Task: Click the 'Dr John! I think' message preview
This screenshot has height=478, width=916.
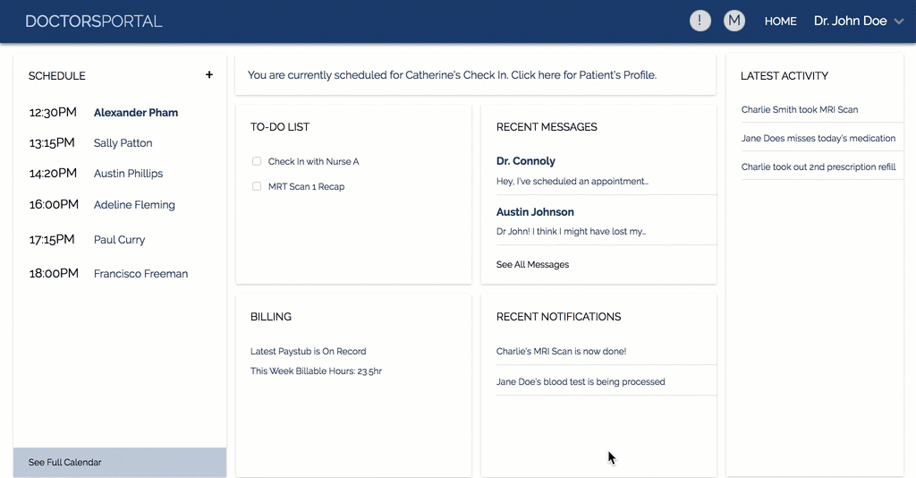Action: point(571,232)
